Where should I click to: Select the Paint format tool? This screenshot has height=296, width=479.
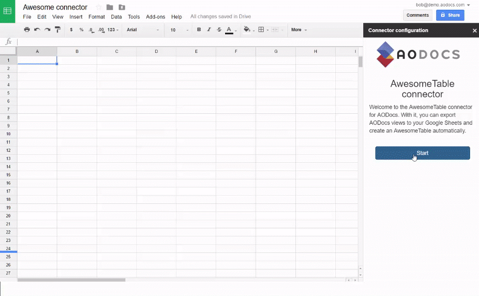pyautogui.click(x=57, y=29)
